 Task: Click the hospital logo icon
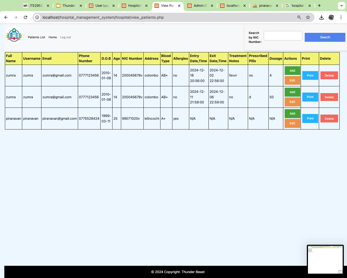coord(14,35)
